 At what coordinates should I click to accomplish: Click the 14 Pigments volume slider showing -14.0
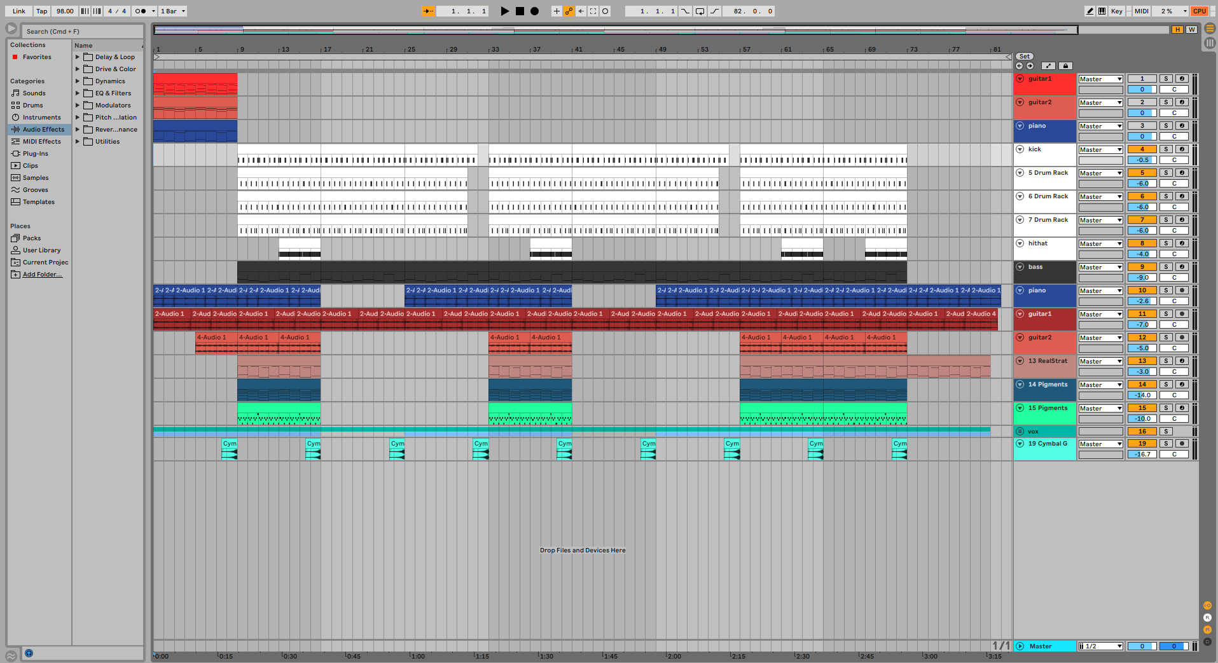point(1142,395)
